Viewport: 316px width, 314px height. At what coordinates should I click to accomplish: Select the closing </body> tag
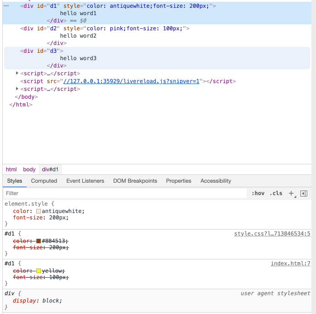tap(26, 97)
